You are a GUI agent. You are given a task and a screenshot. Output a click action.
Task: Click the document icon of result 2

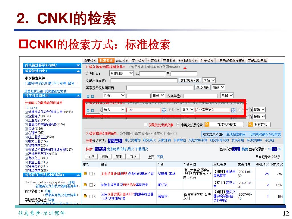[x=85, y=184]
